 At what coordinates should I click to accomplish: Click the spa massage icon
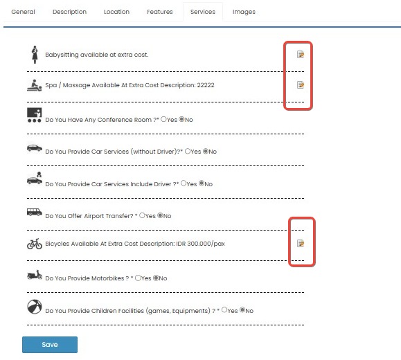[35, 85]
